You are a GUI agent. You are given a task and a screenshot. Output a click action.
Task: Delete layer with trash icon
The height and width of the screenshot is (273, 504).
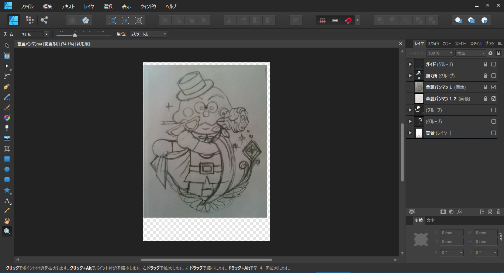coord(498,212)
